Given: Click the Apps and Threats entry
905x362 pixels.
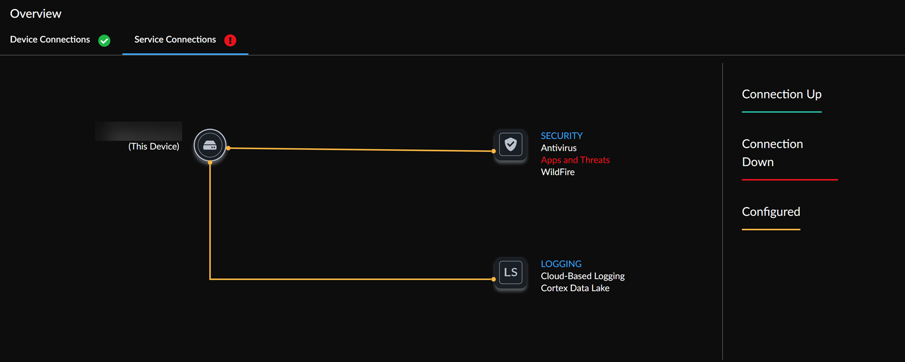Looking at the screenshot, I should point(575,160).
